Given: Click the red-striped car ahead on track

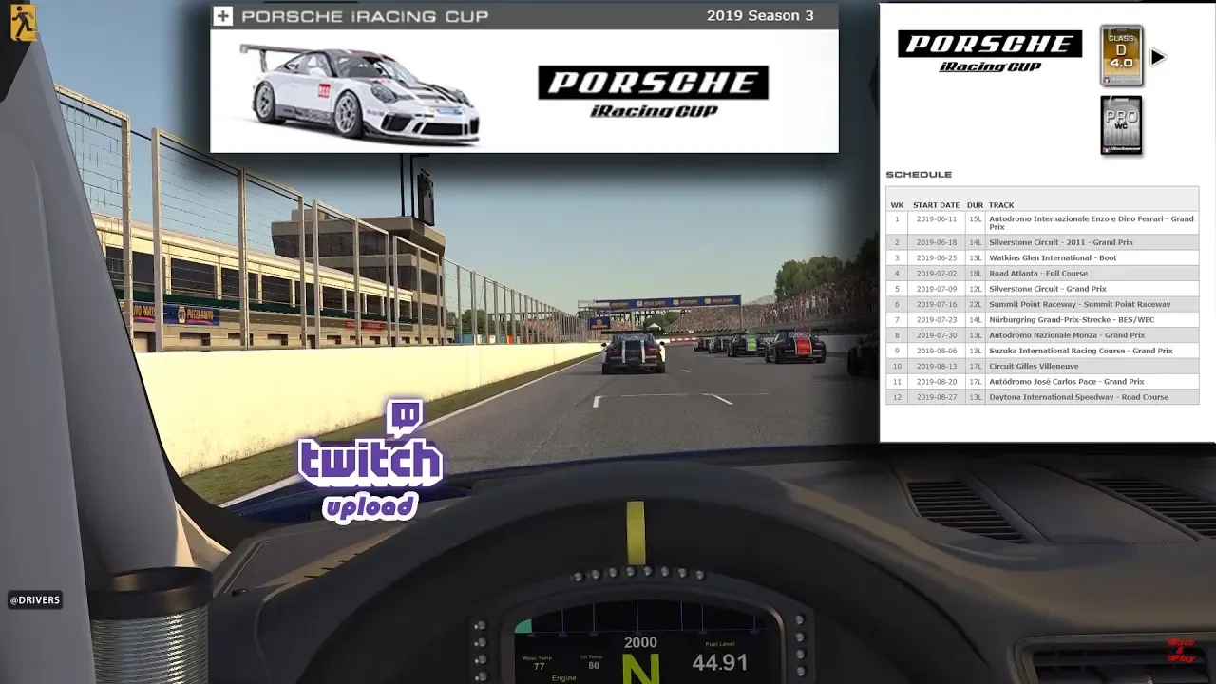Looking at the screenshot, I should pyautogui.click(x=796, y=347).
